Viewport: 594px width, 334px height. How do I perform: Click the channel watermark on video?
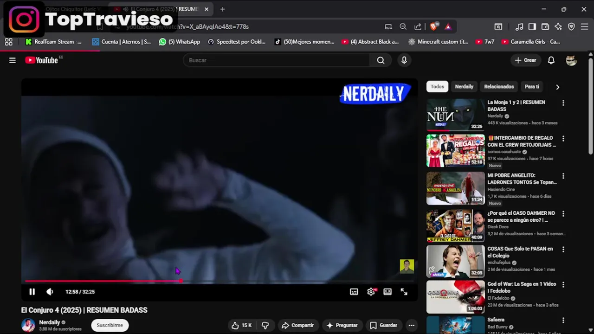click(x=407, y=266)
